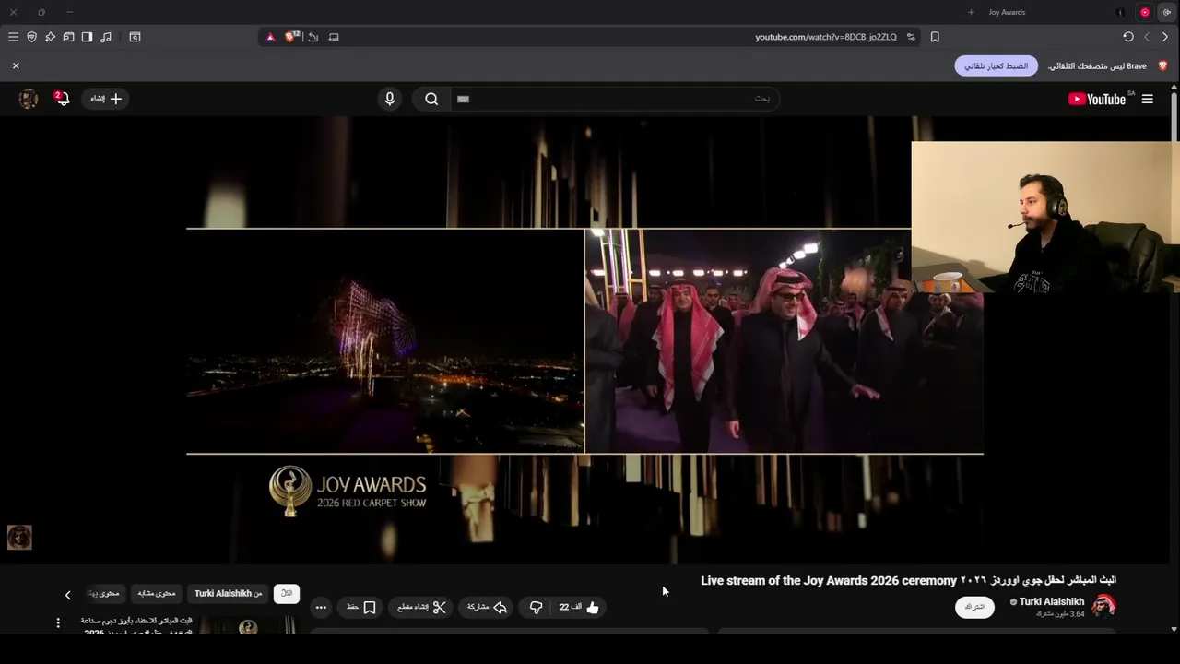Open Brave VPN shield icon

coord(31,37)
